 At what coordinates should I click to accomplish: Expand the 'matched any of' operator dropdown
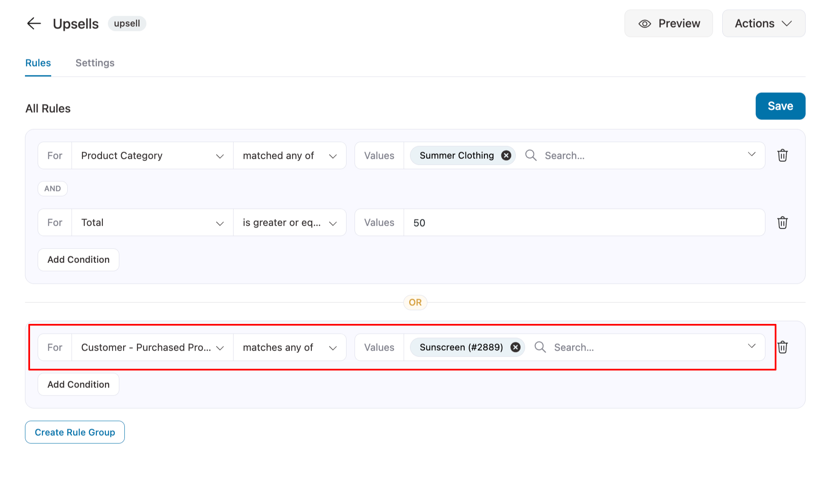[290, 156]
